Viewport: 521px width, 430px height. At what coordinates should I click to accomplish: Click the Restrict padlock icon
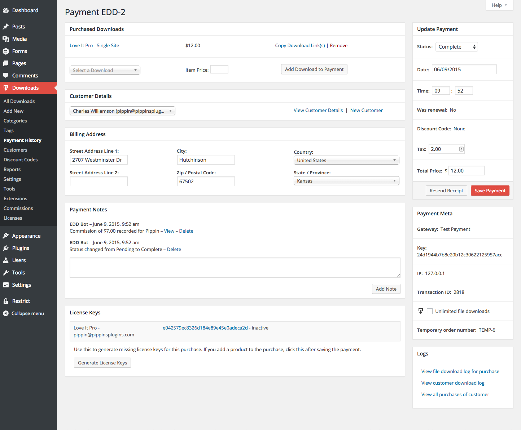point(6,301)
